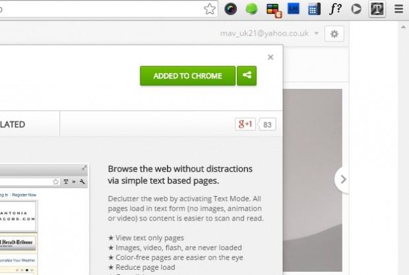409x275 pixels.
Task: Click the green ball extension icon
Action: coord(251,9)
